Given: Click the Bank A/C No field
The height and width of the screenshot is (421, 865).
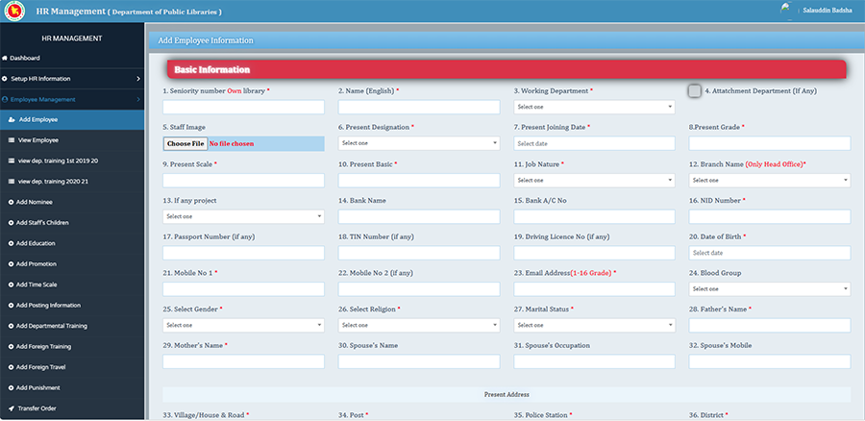Looking at the screenshot, I should pyautogui.click(x=594, y=217).
